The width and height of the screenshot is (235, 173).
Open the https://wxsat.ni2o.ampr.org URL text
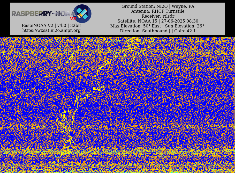(51, 30)
